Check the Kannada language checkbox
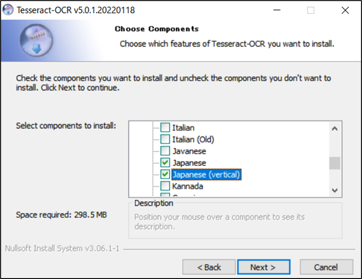The height and width of the screenshot is (279, 362). pos(166,186)
